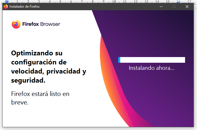Image resolution: width=197 pixels, height=130 pixels.
Task: Close the Instalador de Firefox window
Action: [x=187, y=7]
